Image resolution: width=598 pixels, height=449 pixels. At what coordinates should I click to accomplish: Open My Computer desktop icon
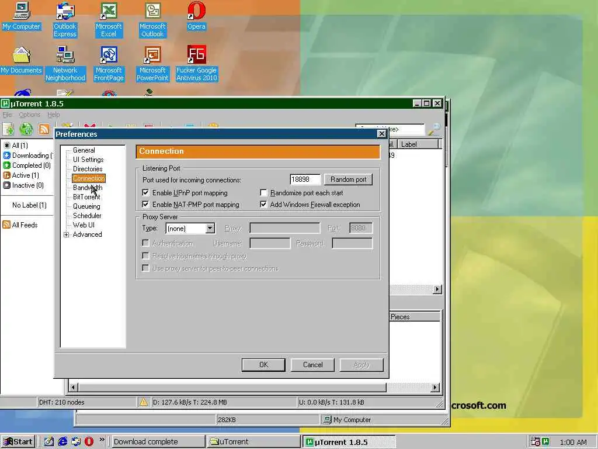coord(22,16)
